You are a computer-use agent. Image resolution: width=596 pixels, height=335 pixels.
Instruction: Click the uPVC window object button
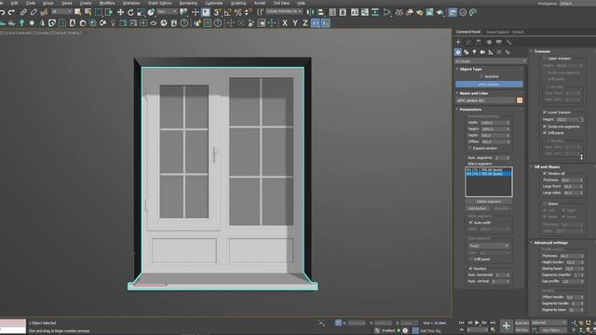(489, 85)
